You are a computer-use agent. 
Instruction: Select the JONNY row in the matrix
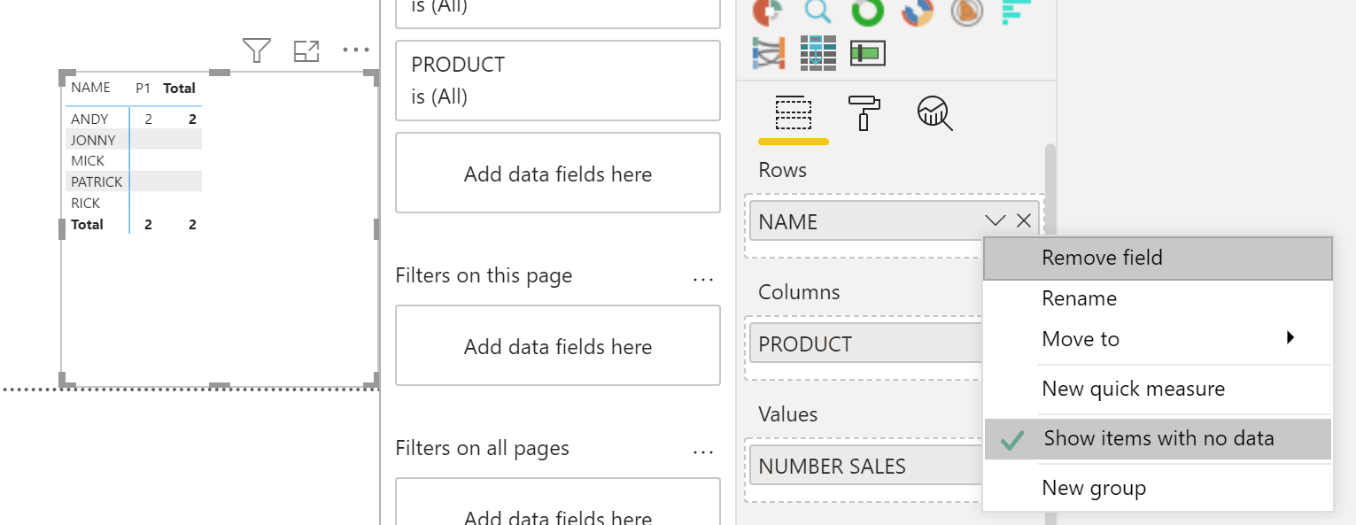tap(94, 140)
